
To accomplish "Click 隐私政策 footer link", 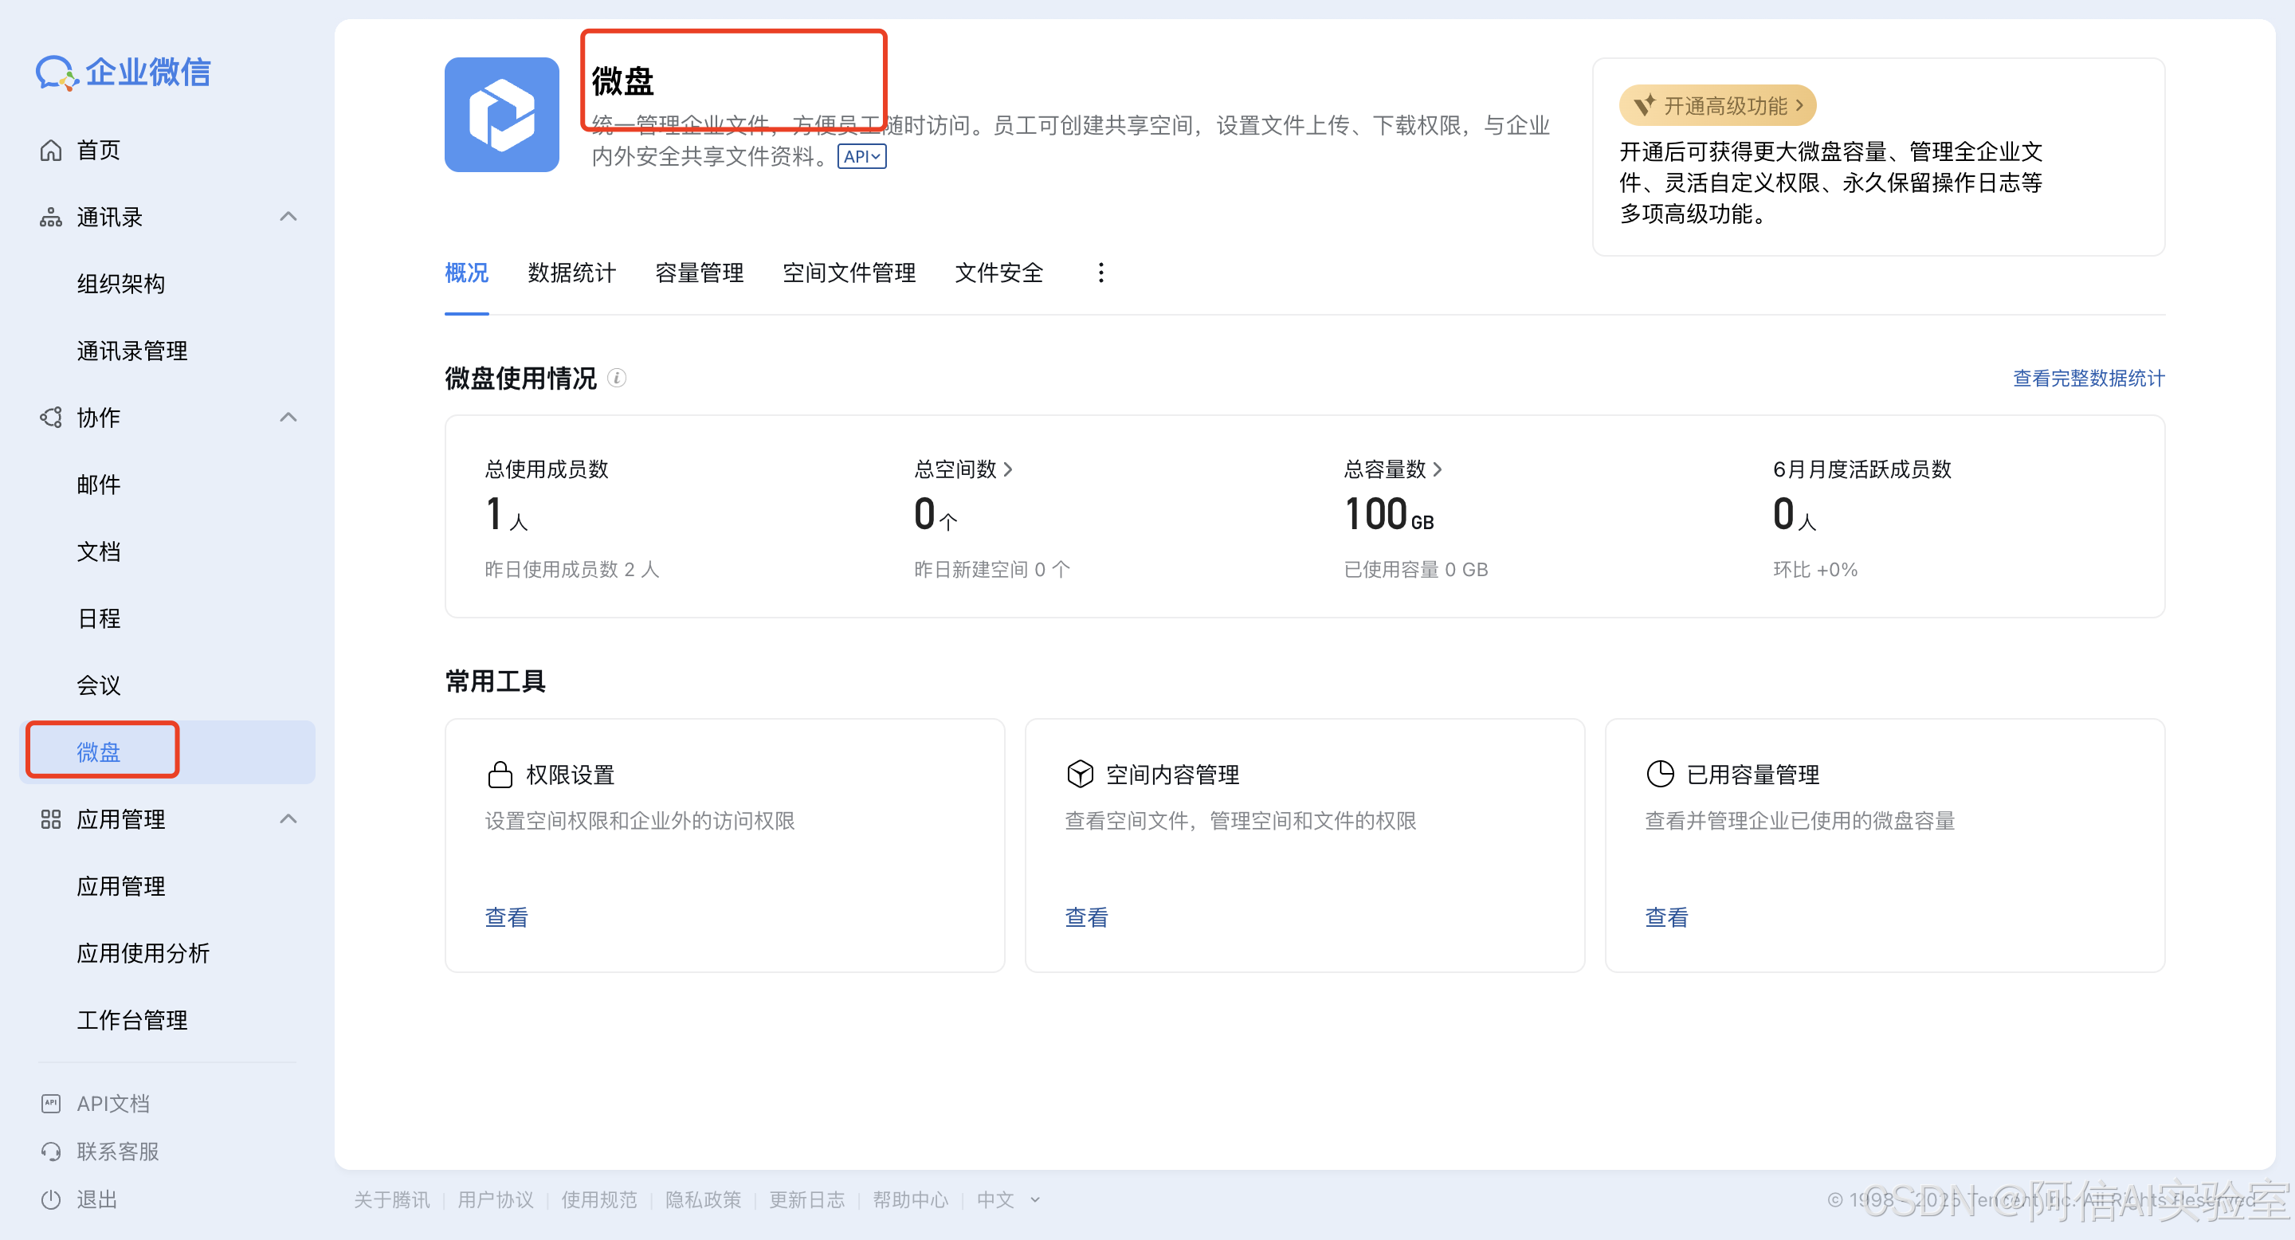I will (703, 1200).
